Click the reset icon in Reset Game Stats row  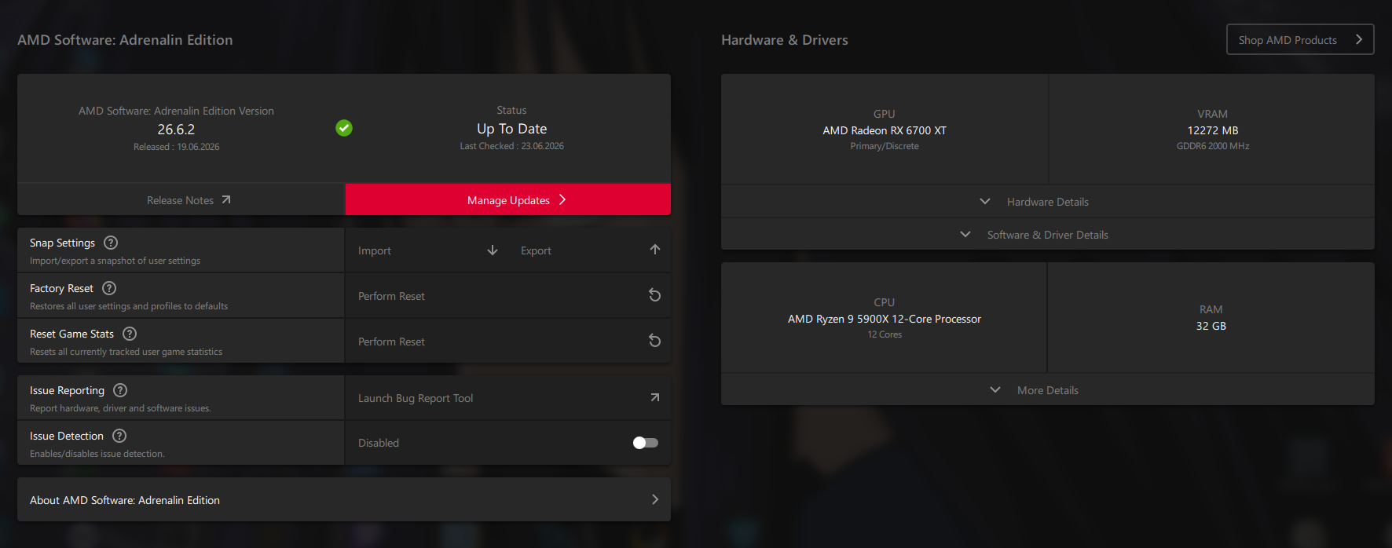pyautogui.click(x=654, y=341)
